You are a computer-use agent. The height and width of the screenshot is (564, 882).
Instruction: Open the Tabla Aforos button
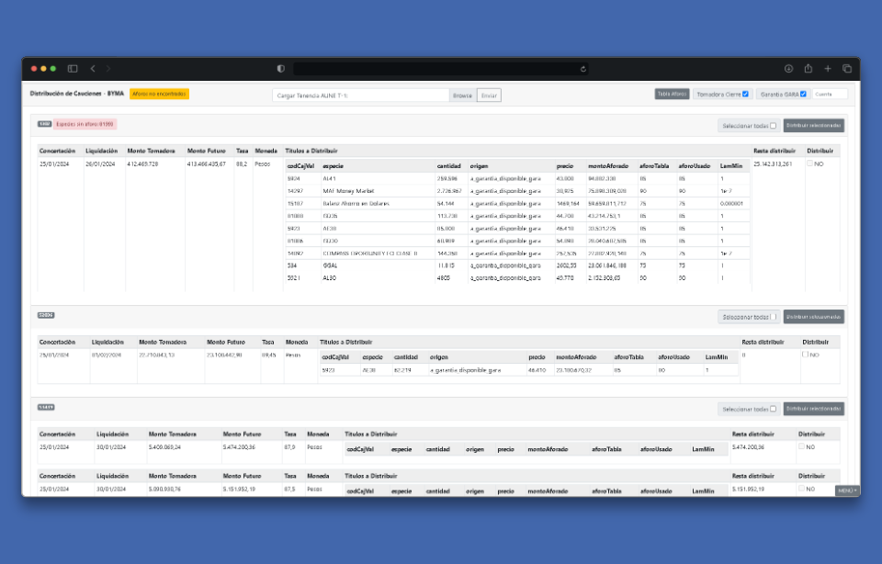pyautogui.click(x=672, y=94)
